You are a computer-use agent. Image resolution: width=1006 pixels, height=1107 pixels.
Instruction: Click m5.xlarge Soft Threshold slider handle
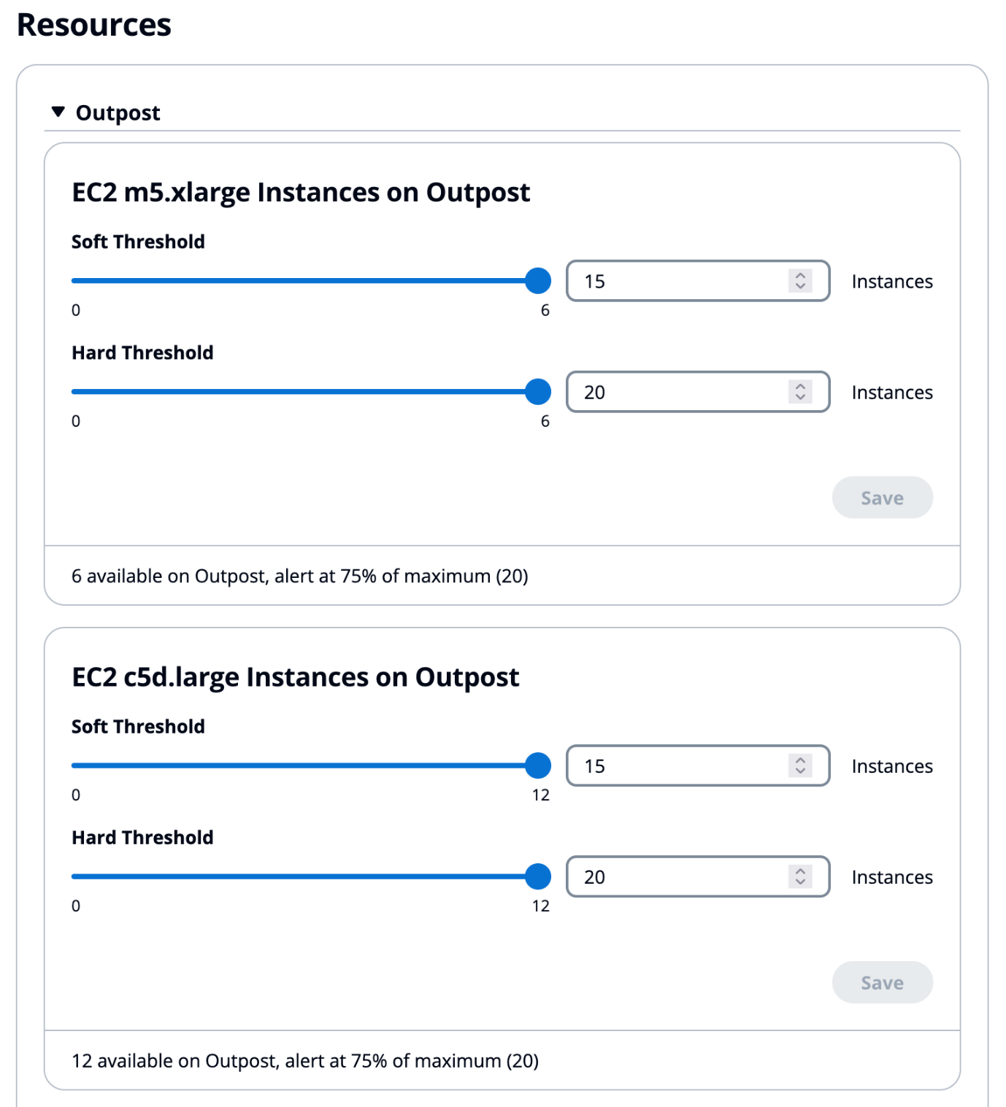tap(538, 281)
